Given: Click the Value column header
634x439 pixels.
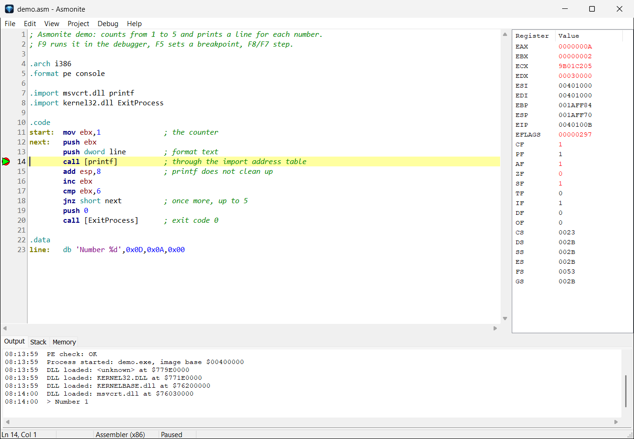Looking at the screenshot, I should pos(589,36).
